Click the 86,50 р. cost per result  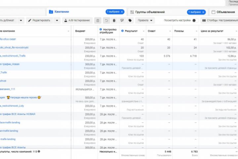pos(232,39)
